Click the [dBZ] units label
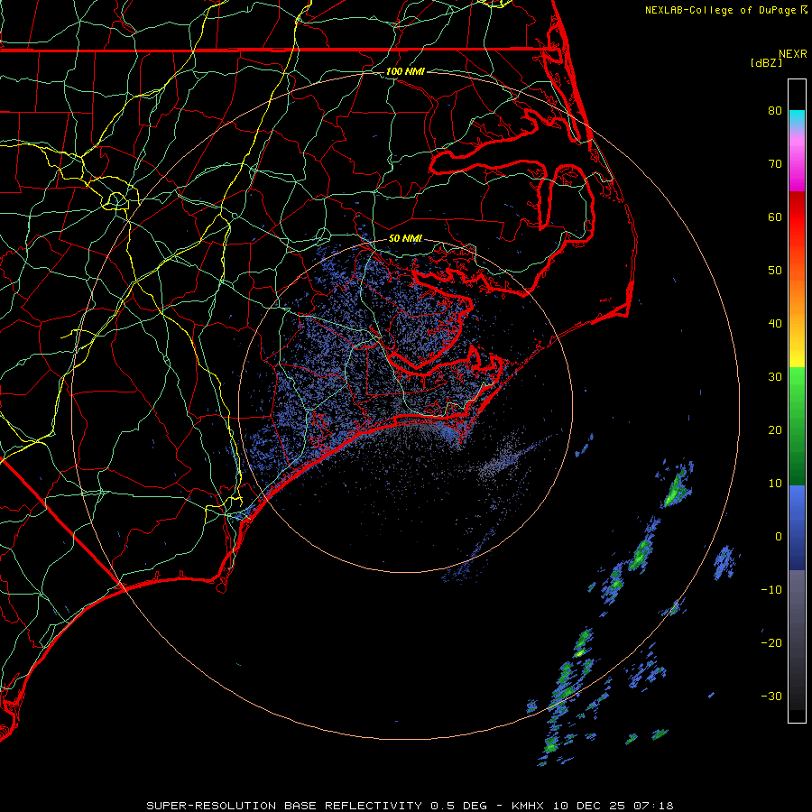This screenshot has height=812, width=812. (766, 62)
